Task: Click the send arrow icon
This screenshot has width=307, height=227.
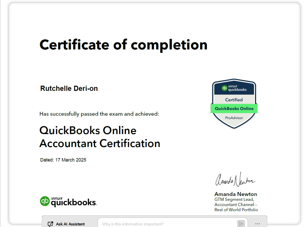Action: click(241, 224)
